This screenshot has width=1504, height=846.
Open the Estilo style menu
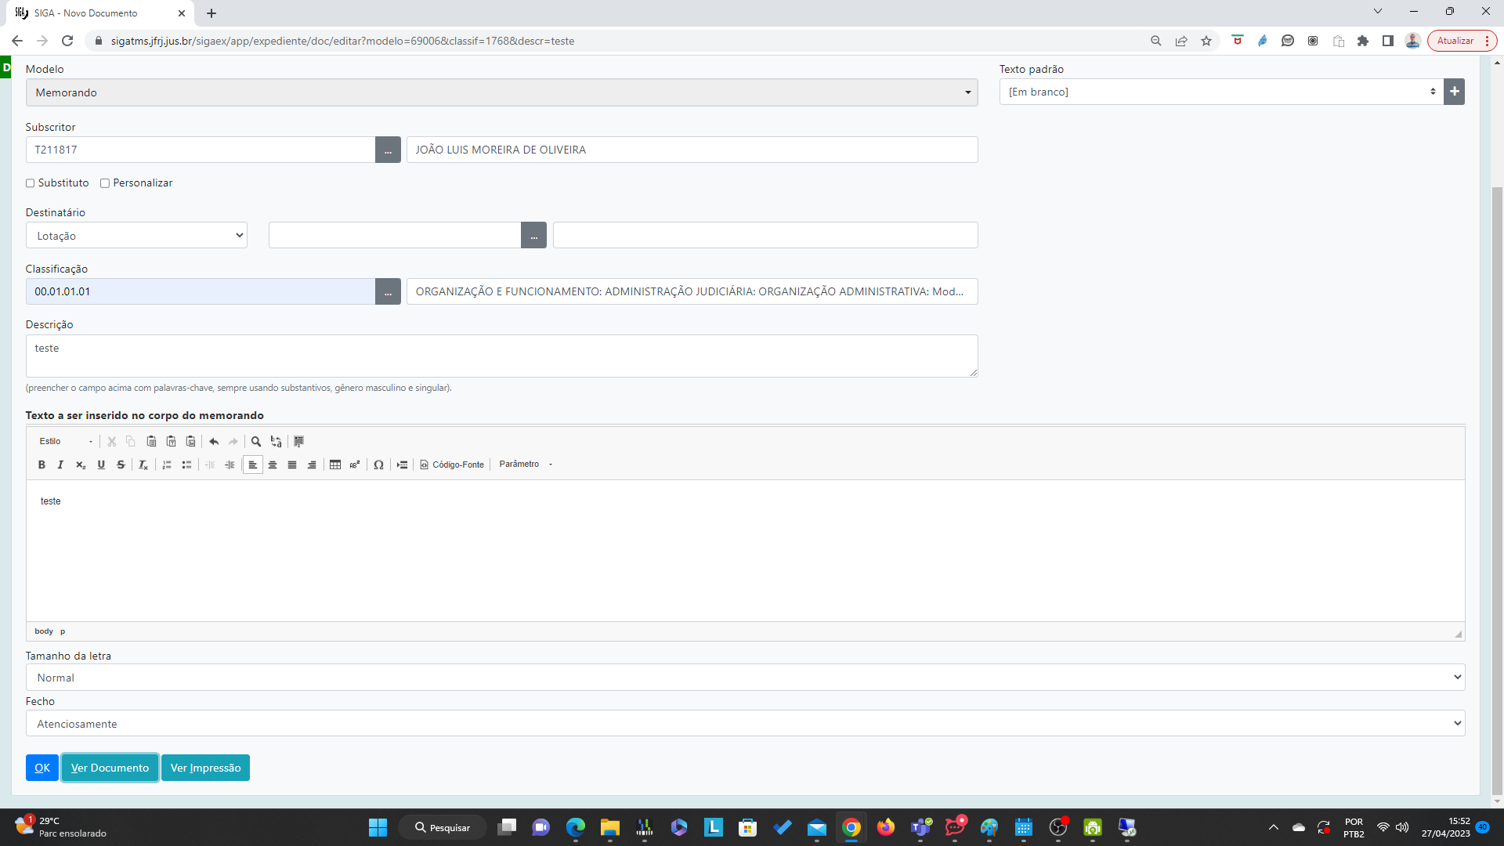(66, 442)
